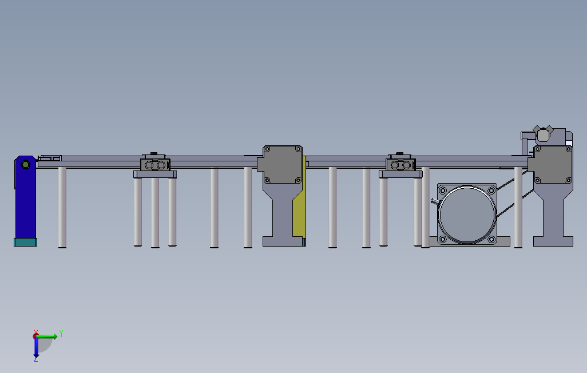Viewport: 587px width, 373px height.
Task: Select the support plate beneath right bearing block
Action: (400, 174)
